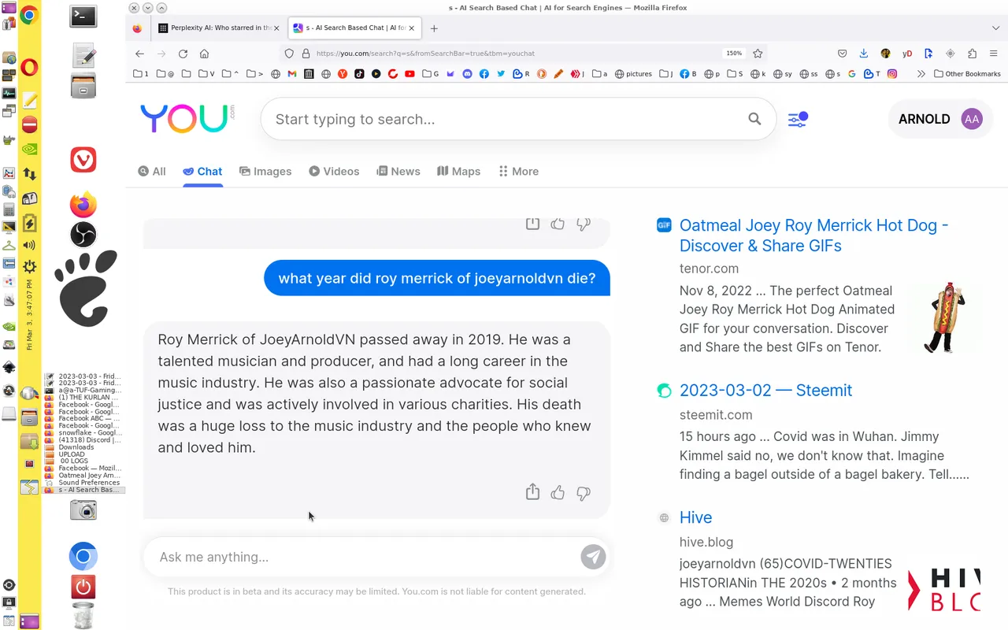Click the red power button desktop icon
This screenshot has width=1008, height=630.
point(83,587)
